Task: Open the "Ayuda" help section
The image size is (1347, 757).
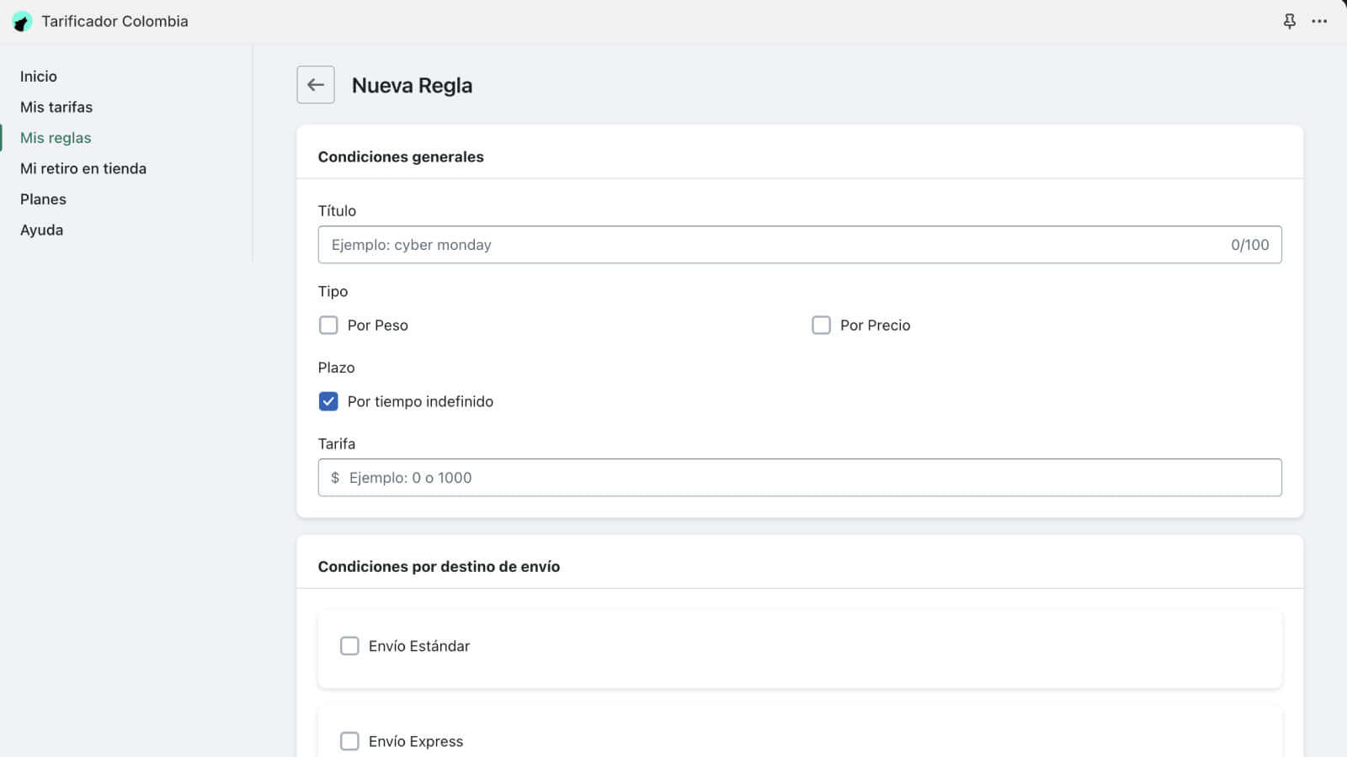Action: coord(41,229)
